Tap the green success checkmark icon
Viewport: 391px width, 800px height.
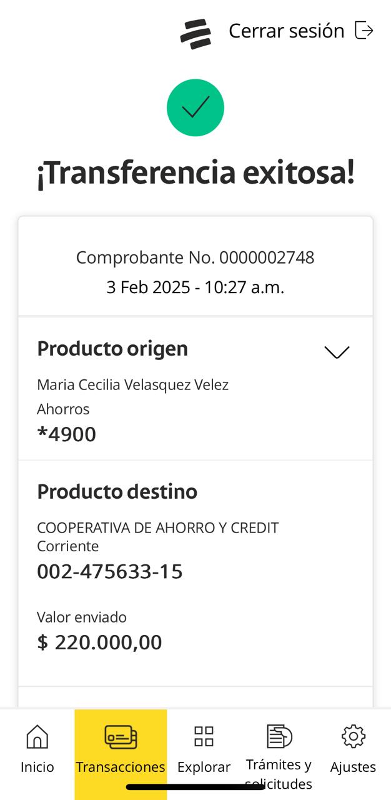195,107
